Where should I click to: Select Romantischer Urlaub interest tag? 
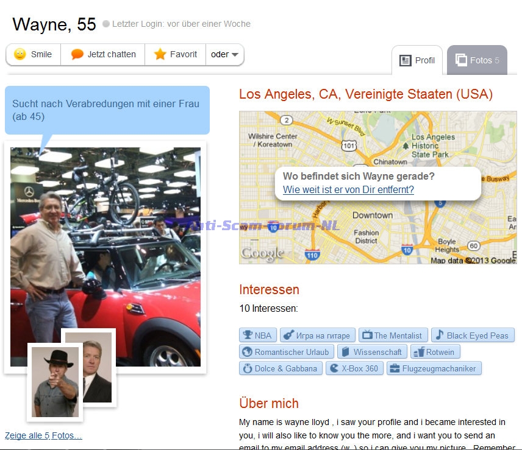pos(286,352)
